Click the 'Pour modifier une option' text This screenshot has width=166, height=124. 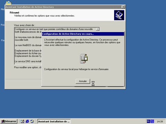(28, 68)
